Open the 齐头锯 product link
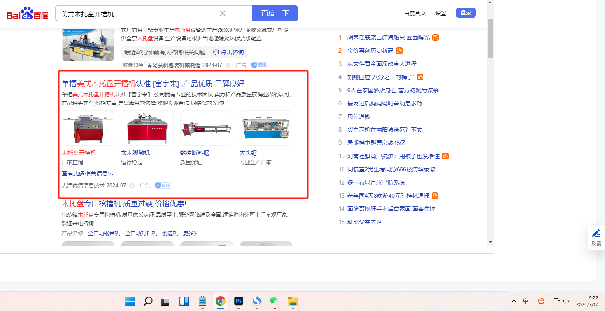 click(x=248, y=153)
